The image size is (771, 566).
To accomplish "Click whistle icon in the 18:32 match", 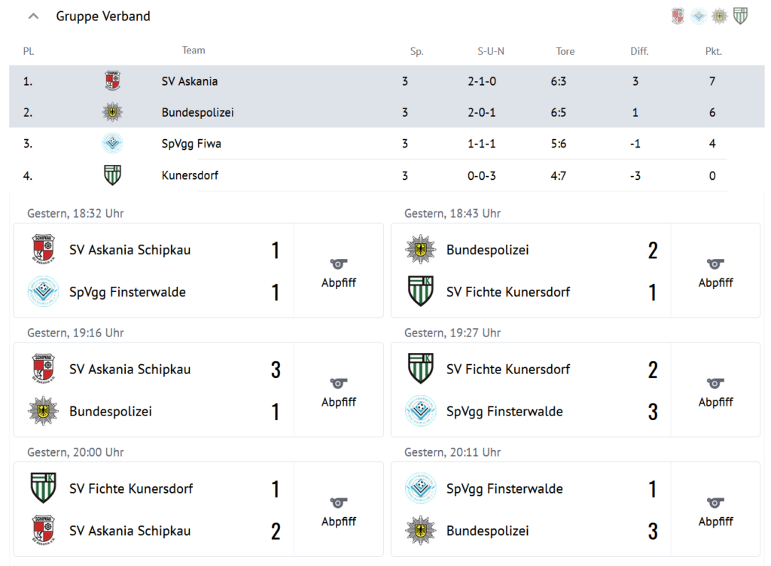I will [x=338, y=264].
